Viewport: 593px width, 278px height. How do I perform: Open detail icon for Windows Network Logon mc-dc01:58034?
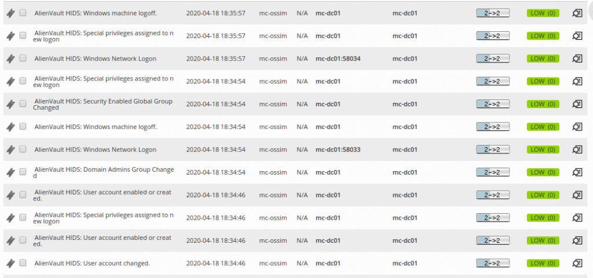point(577,58)
